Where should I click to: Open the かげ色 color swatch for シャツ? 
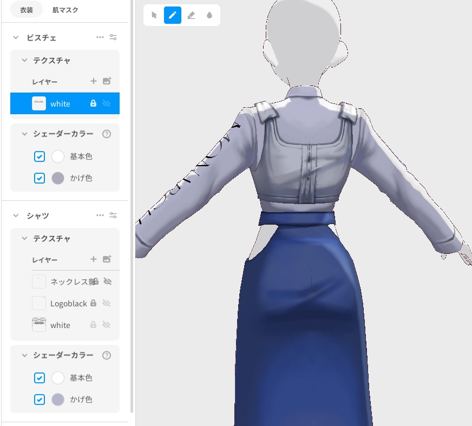(x=58, y=399)
